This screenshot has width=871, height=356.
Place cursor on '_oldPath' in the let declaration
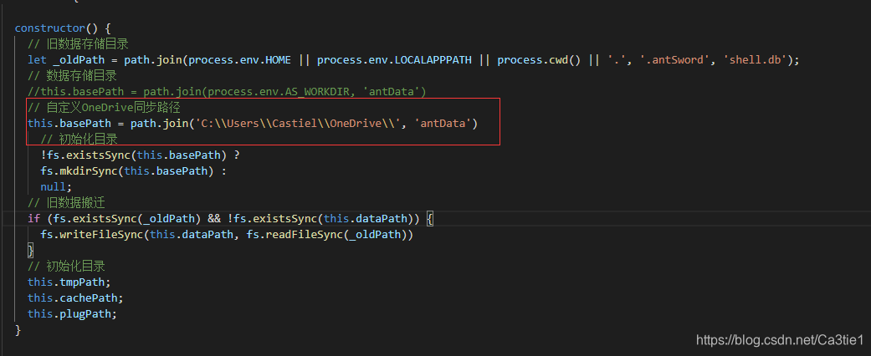pyautogui.click(x=79, y=60)
